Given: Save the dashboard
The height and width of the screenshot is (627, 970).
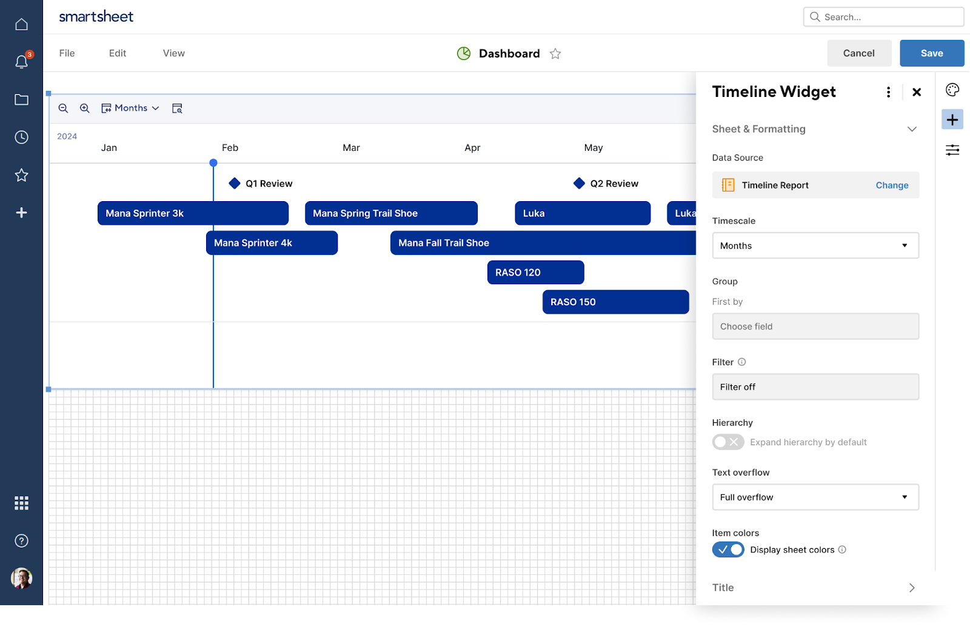Looking at the screenshot, I should click(x=932, y=53).
